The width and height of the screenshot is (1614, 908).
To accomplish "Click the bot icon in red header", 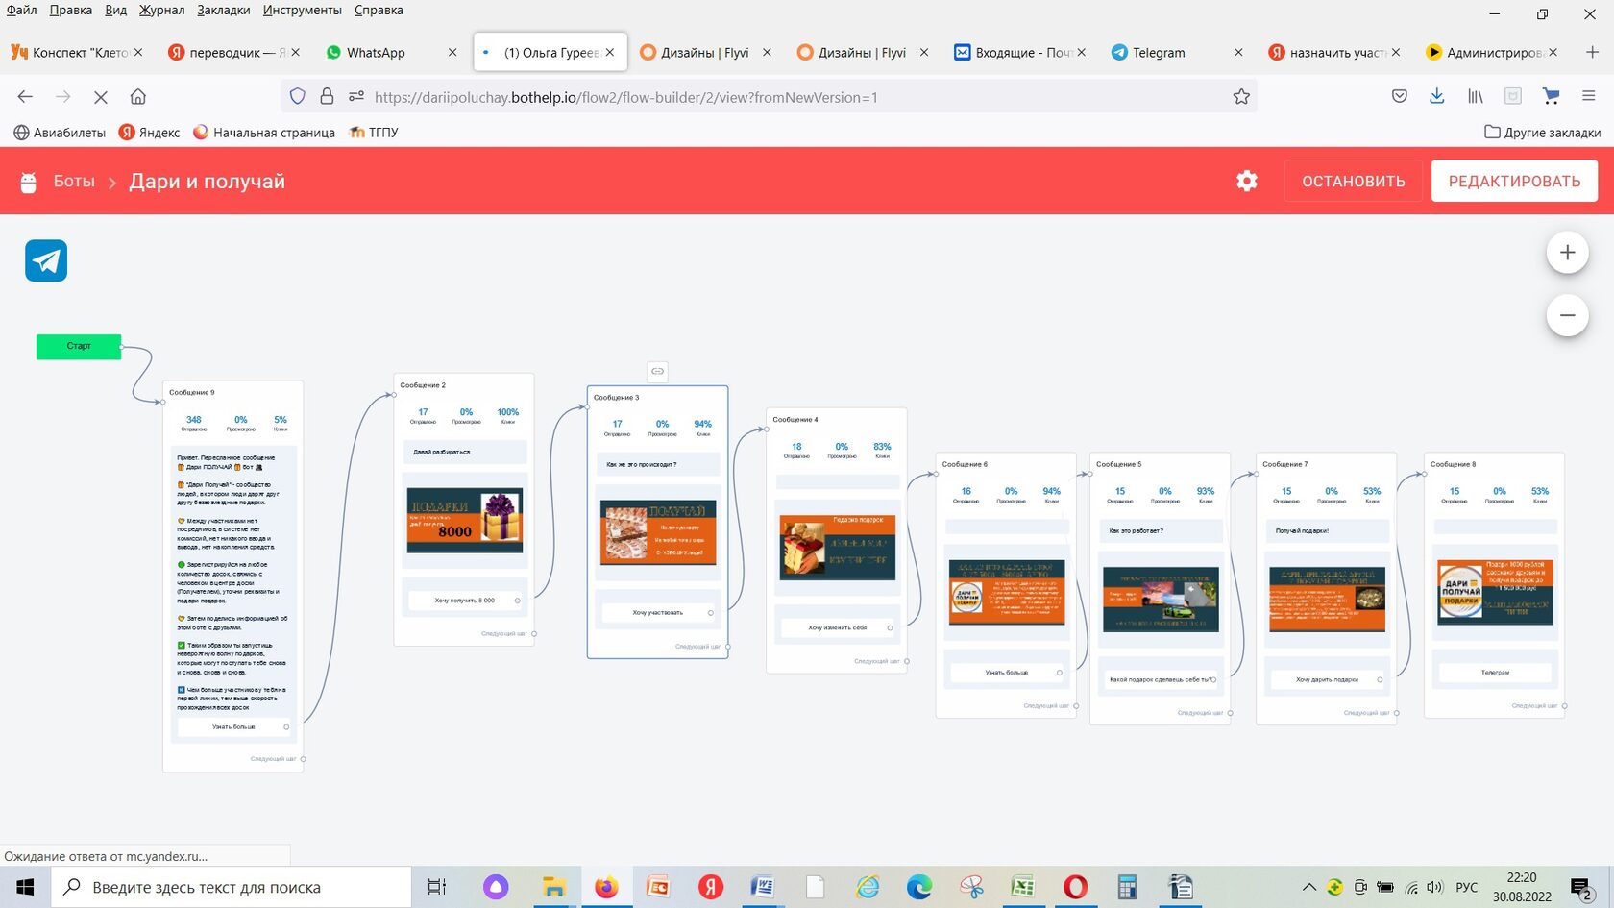I will (x=29, y=182).
